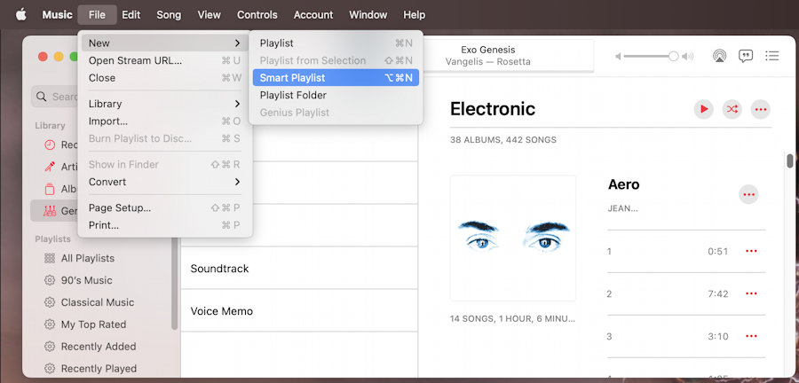
Task: Open options for track 2 (7:42)
Action: [751, 294]
